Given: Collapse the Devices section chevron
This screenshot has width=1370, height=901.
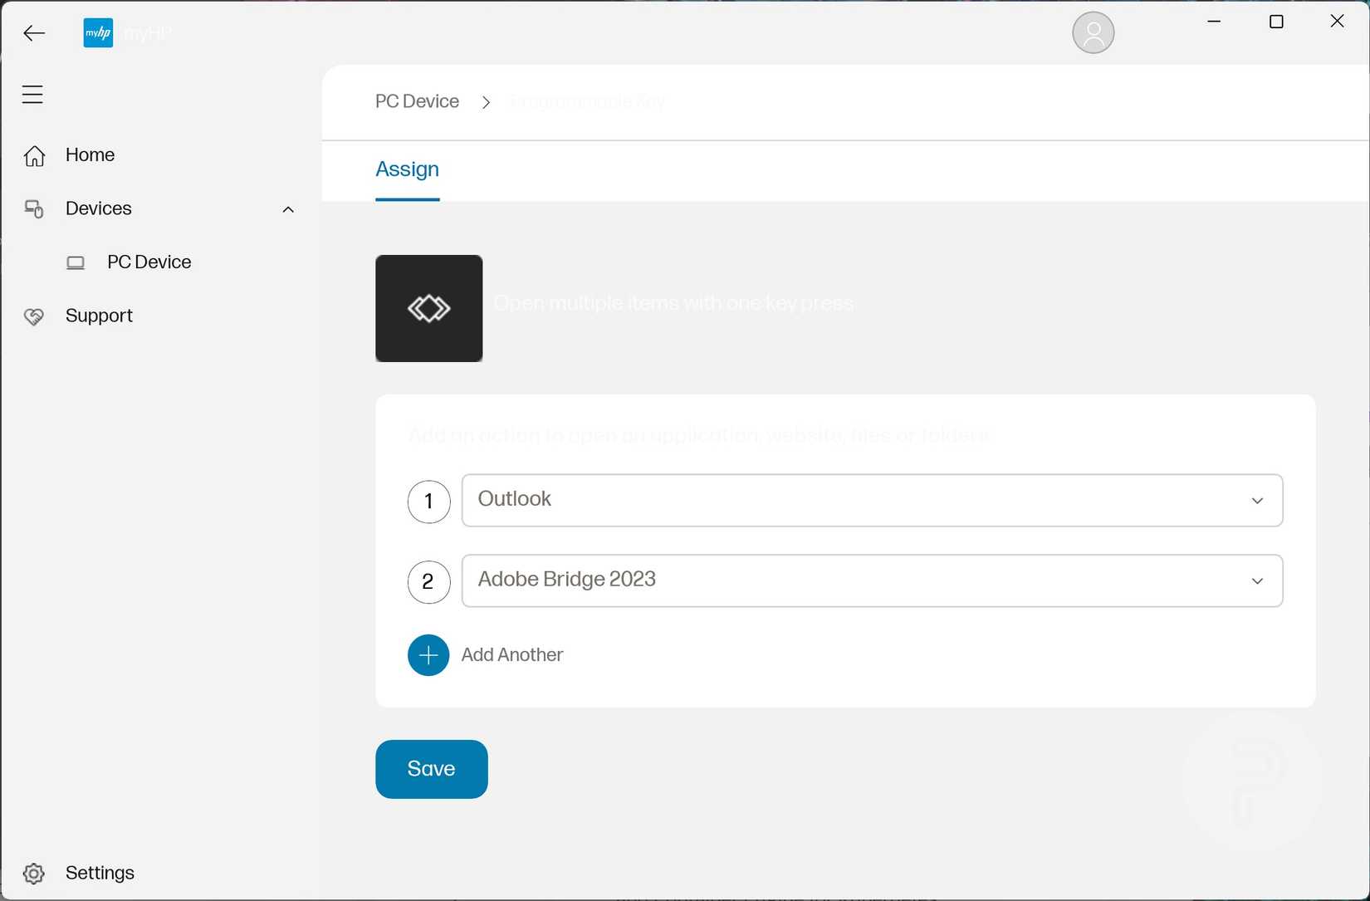Looking at the screenshot, I should (x=288, y=209).
